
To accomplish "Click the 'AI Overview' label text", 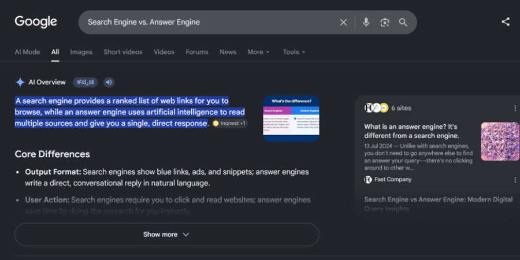I will point(47,82).
